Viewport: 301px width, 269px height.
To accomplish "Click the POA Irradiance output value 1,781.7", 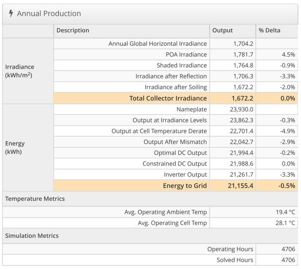I will pos(243,55).
